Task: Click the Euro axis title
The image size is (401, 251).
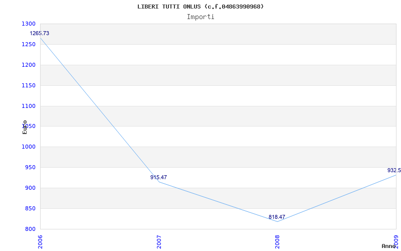Action: pos(25,127)
